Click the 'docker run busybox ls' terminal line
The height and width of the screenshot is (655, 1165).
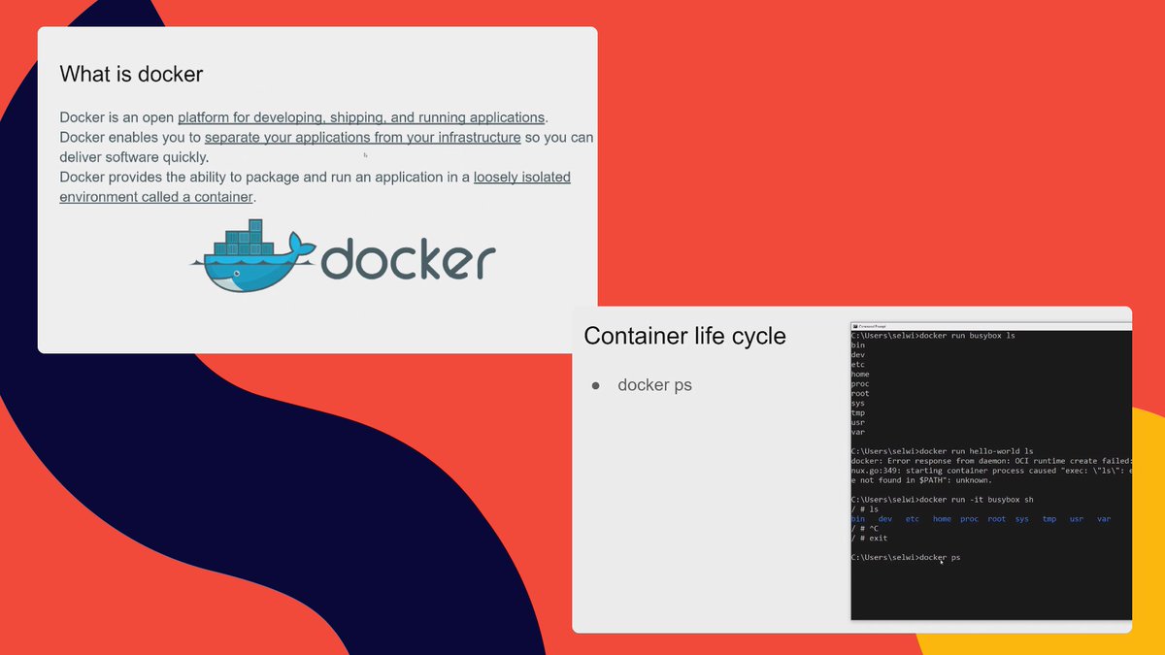(933, 335)
